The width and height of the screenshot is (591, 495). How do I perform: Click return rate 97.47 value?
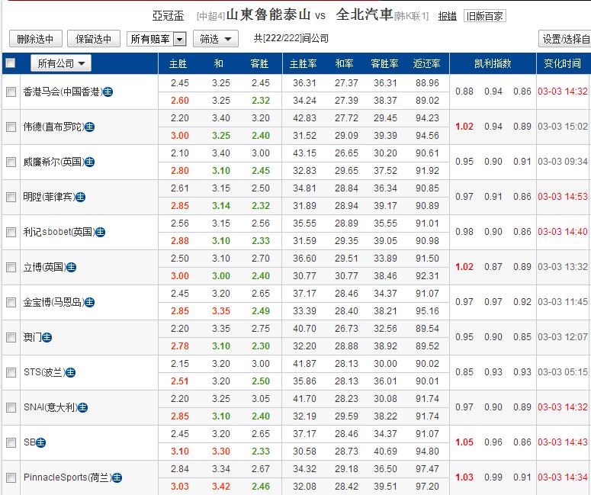tap(427, 469)
